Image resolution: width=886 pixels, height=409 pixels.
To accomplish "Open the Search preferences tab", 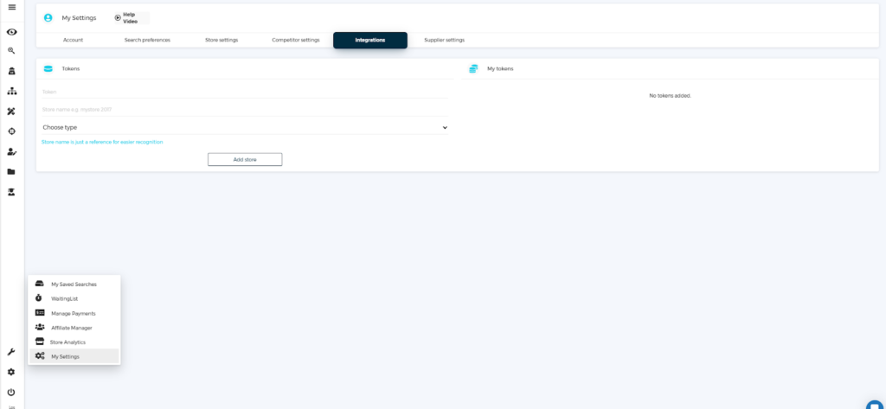I will tap(147, 40).
